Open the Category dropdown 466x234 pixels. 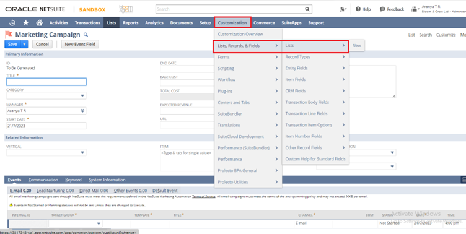82,96
